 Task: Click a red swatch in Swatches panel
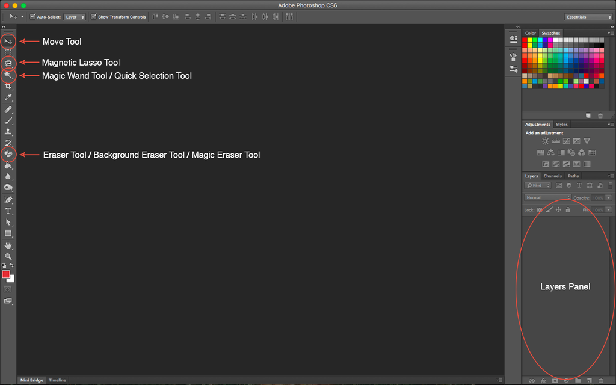point(525,38)
